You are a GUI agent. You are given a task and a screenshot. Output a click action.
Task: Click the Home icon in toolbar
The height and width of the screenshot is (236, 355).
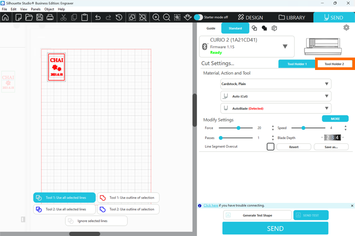coord(5,18)
